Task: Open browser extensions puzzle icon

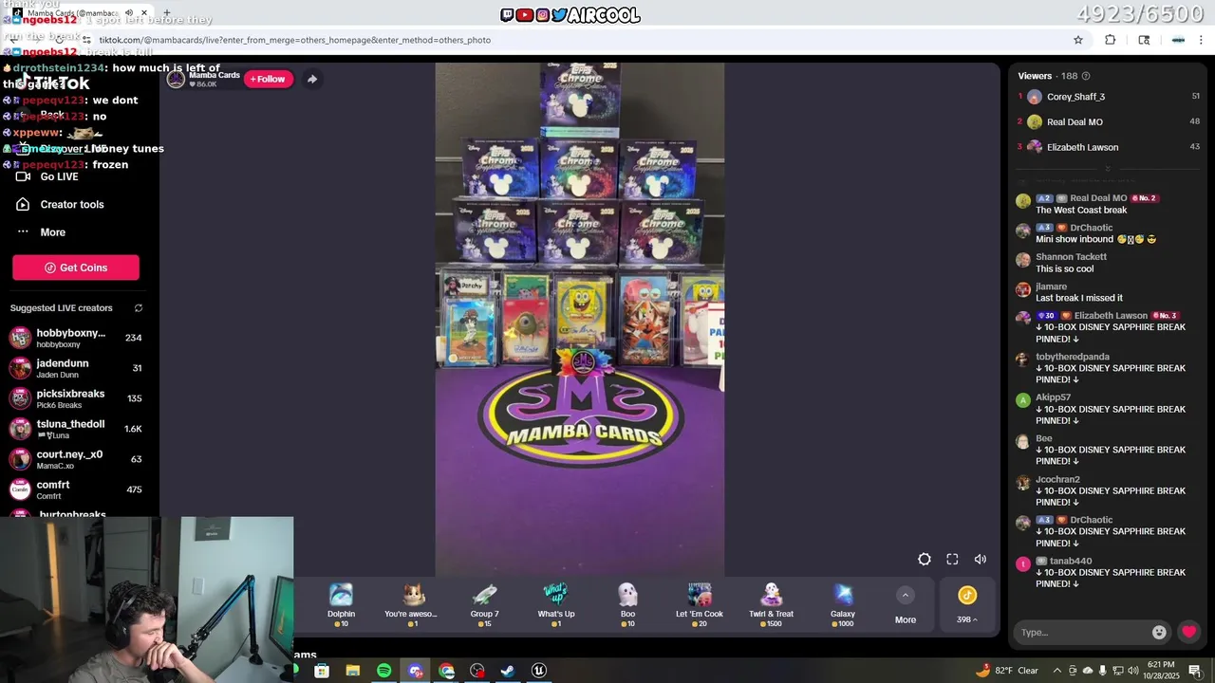Action: (x=1110, y=40)
